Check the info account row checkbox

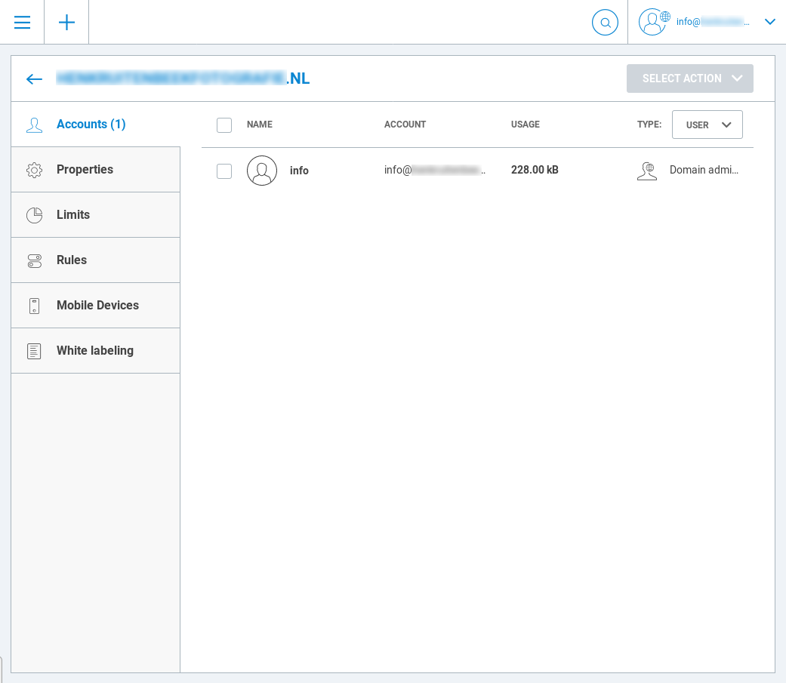coord(224,171)
